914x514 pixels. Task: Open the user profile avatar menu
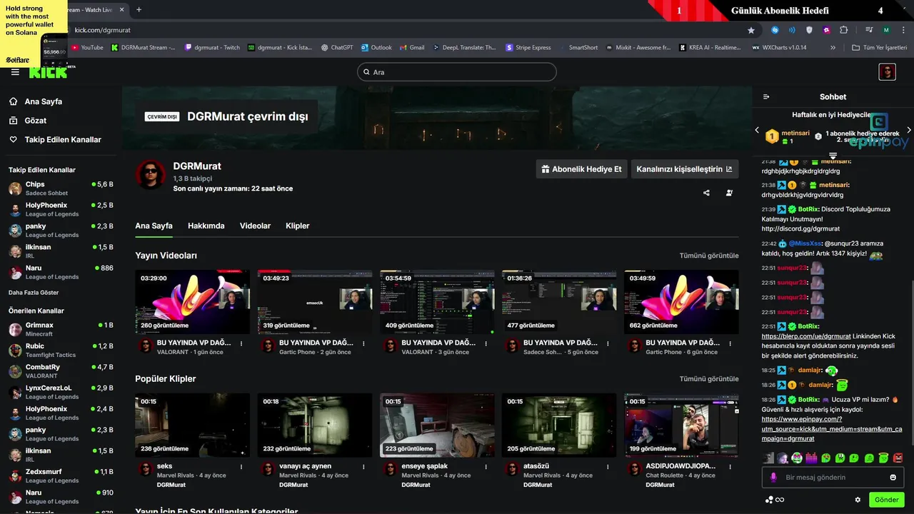point(887,72)
